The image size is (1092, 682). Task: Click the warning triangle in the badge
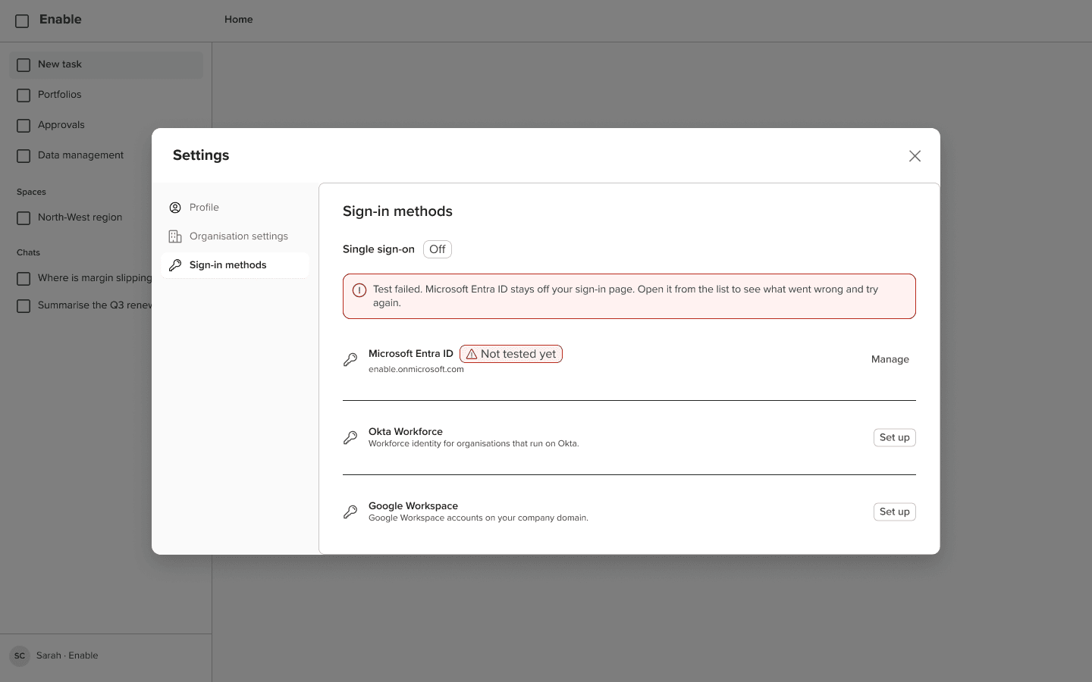click(x=472, y=354)
